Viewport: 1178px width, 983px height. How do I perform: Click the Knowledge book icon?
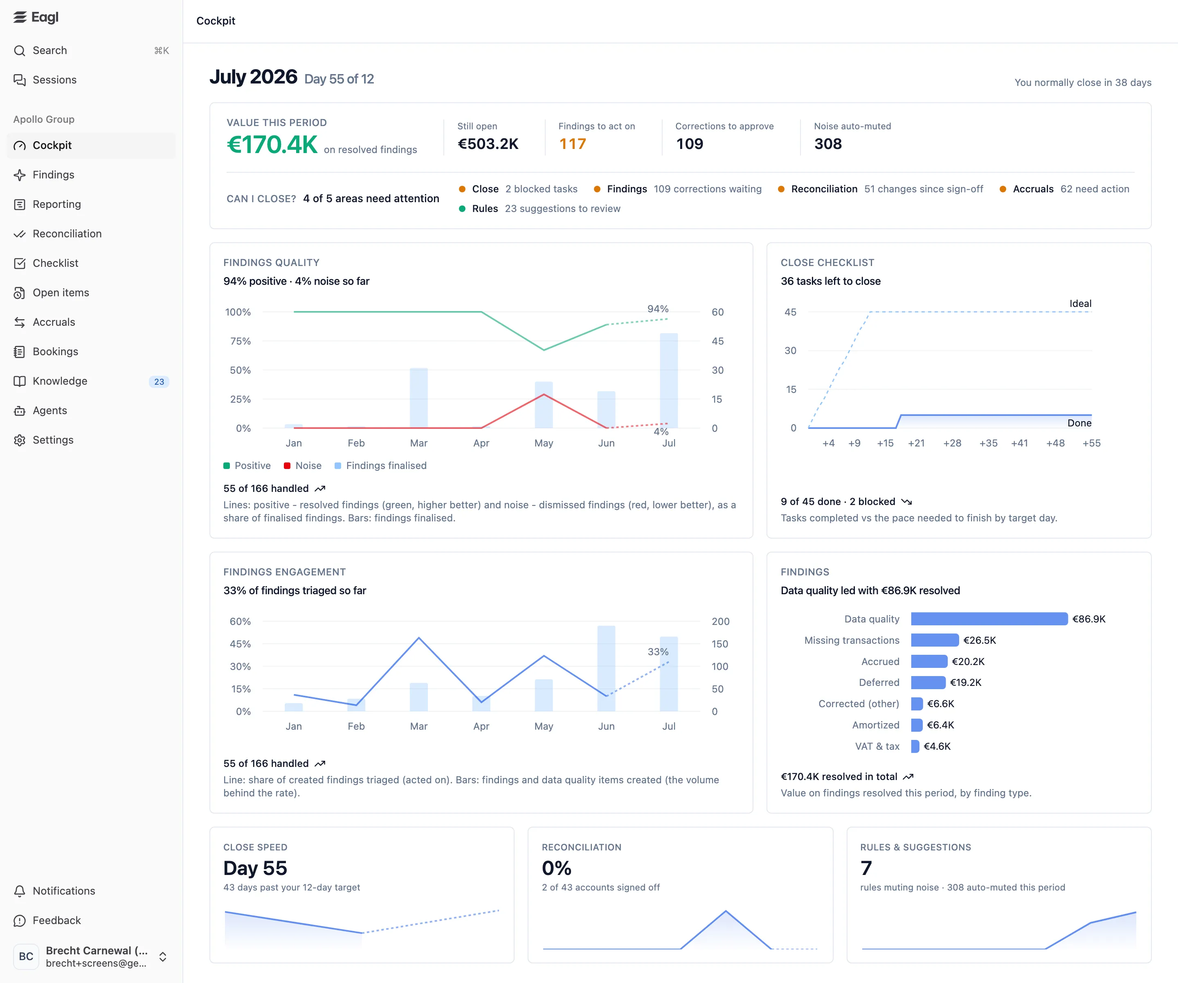pyautogui.click(x=20, y=381)
